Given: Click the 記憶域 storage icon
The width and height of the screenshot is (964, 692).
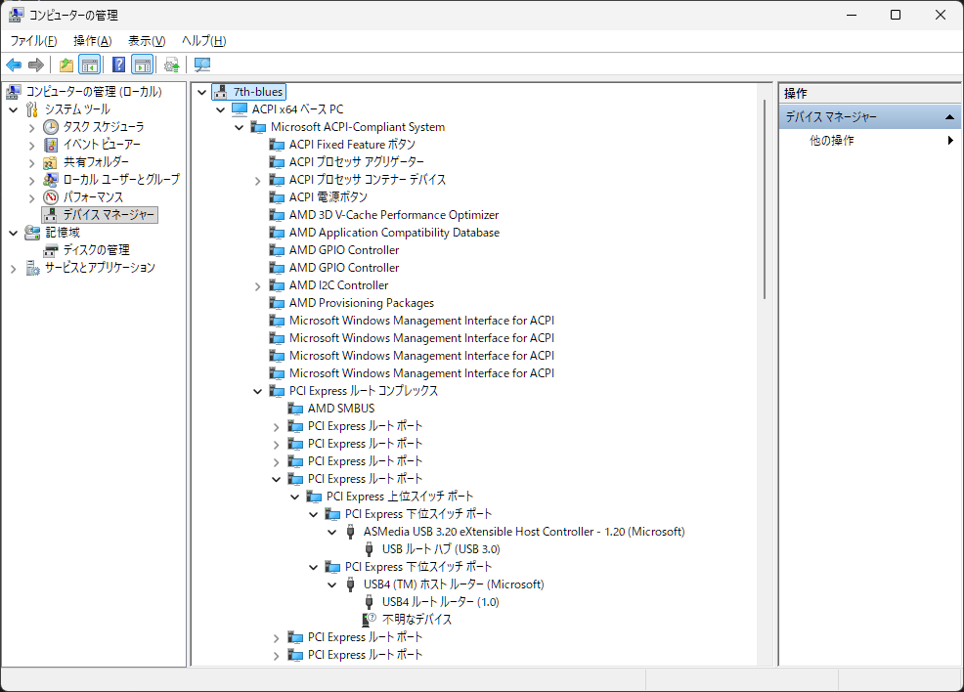Looking at the screenshot, I should pyautogui.click(x=32, y=233).
